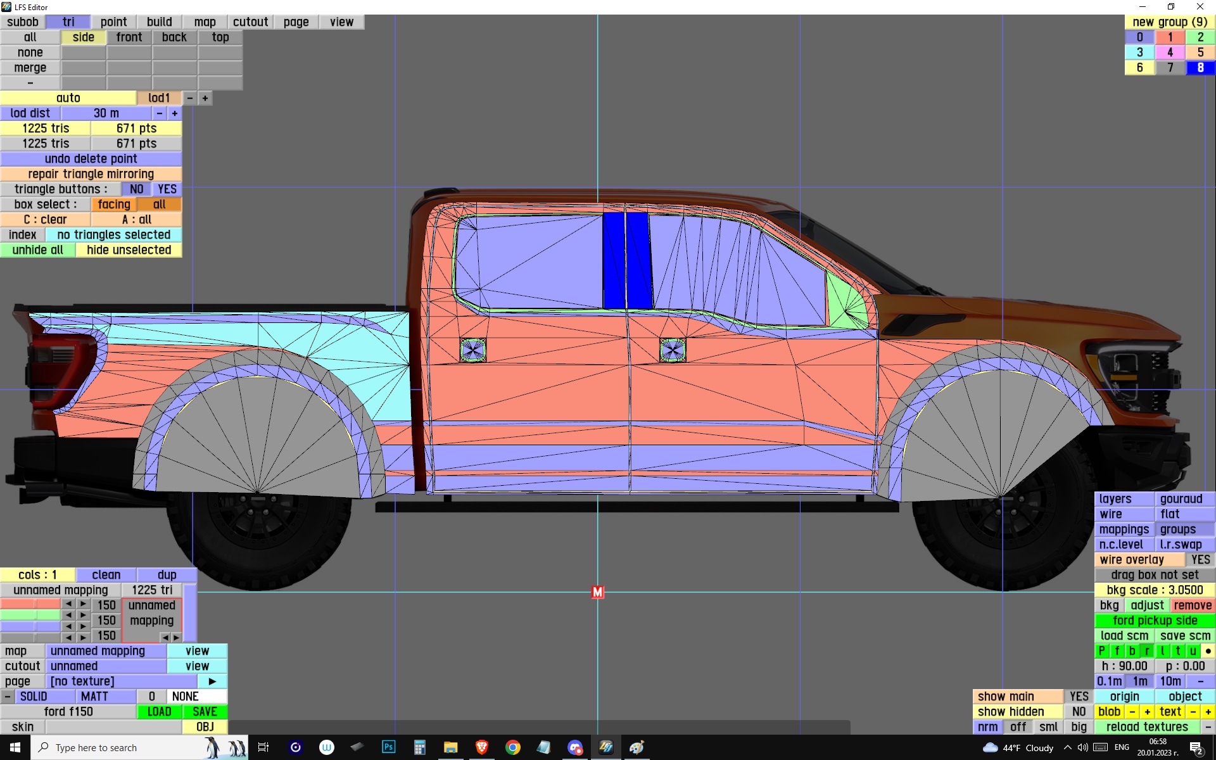Click the blob plus button
This screenshot has width=1216, height=760.
pos(1147,712)
